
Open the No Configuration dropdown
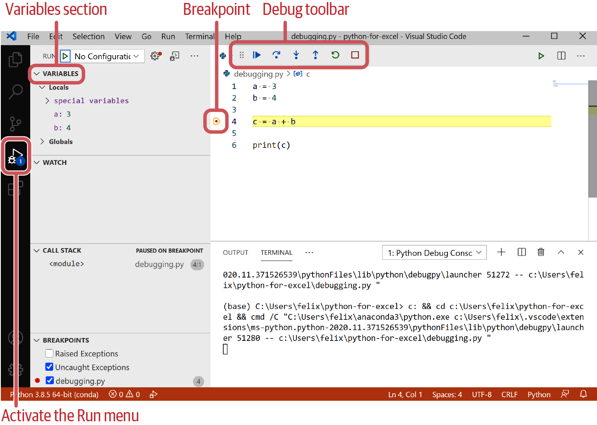107,56
